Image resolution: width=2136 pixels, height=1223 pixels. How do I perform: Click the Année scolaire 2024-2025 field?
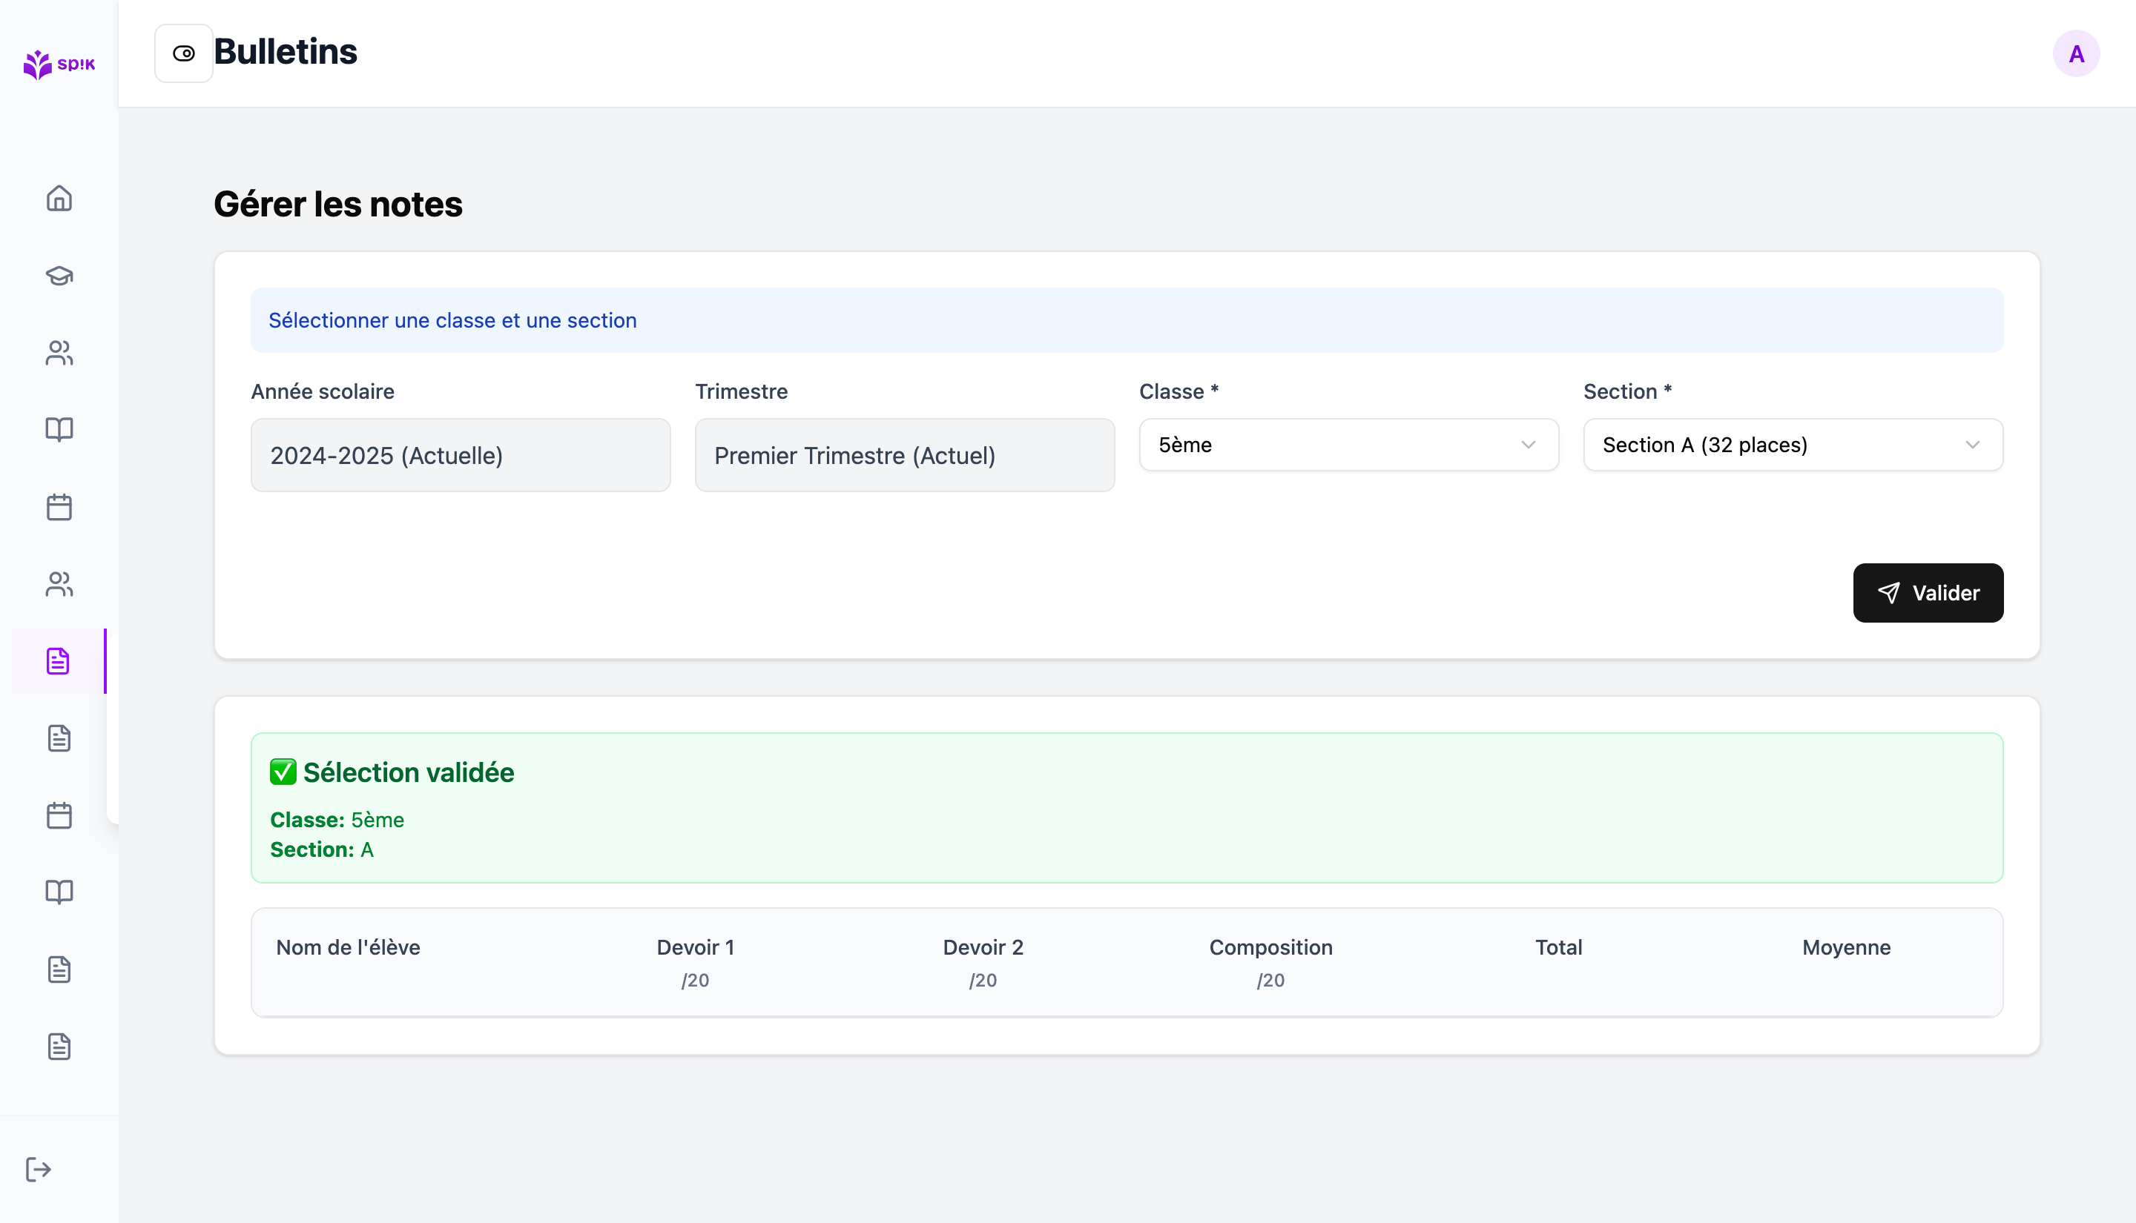pos(461,454)
